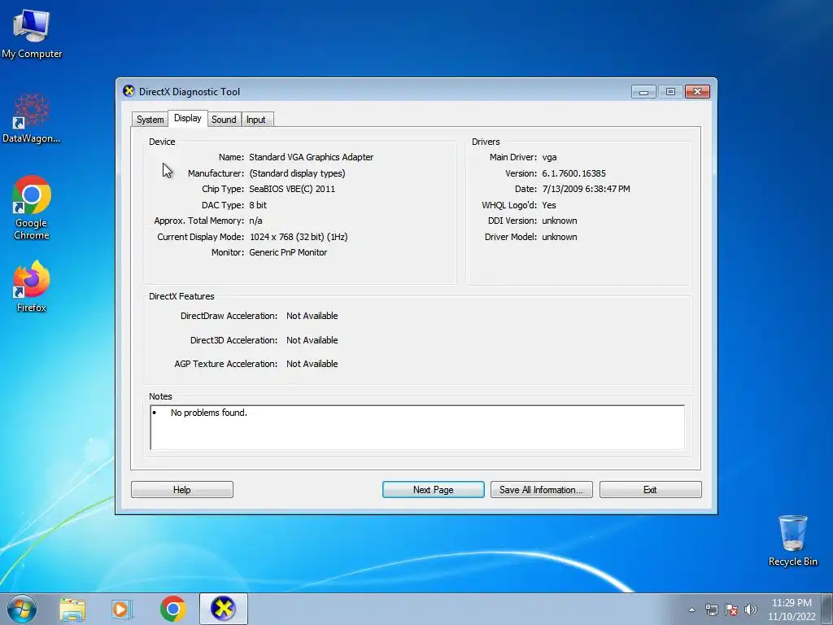Open the taskbar clock showing 11:29 PM

coord(791,610)
